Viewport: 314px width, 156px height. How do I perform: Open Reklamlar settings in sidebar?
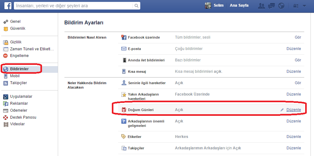19,103
